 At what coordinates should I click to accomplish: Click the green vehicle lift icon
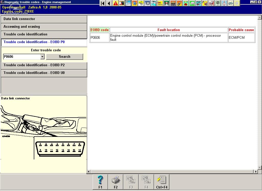point(166,3)
